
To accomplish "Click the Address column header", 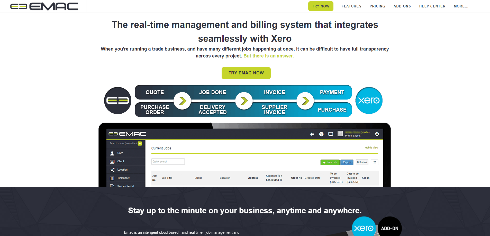I will [253, 178].
